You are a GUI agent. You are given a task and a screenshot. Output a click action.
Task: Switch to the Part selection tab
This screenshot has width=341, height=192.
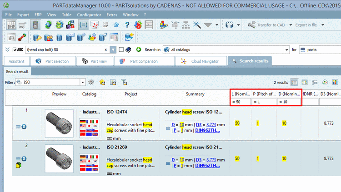53,61
